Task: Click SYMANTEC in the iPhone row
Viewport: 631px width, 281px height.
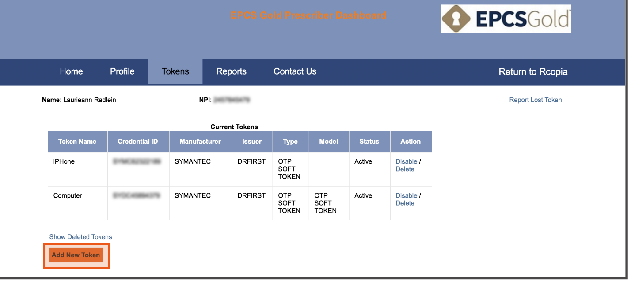Action: click(193, 161)
